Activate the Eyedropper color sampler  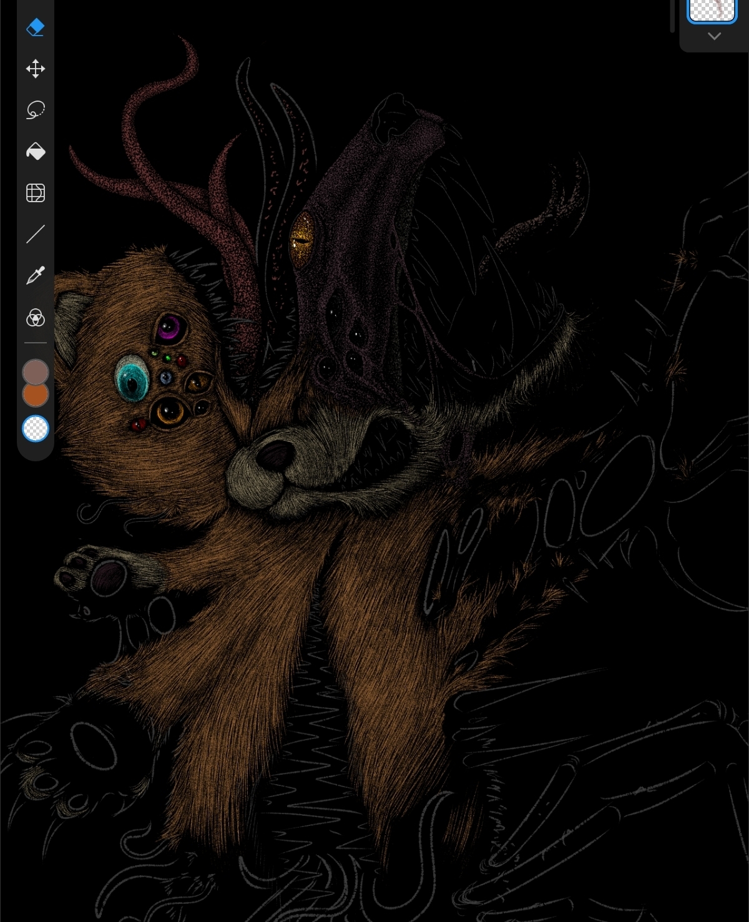point(36,275)
